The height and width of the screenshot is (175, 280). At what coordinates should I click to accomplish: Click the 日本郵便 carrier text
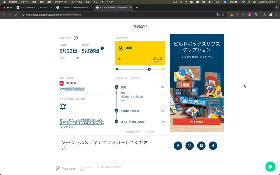pyautogui.click(x=71, y=83)
